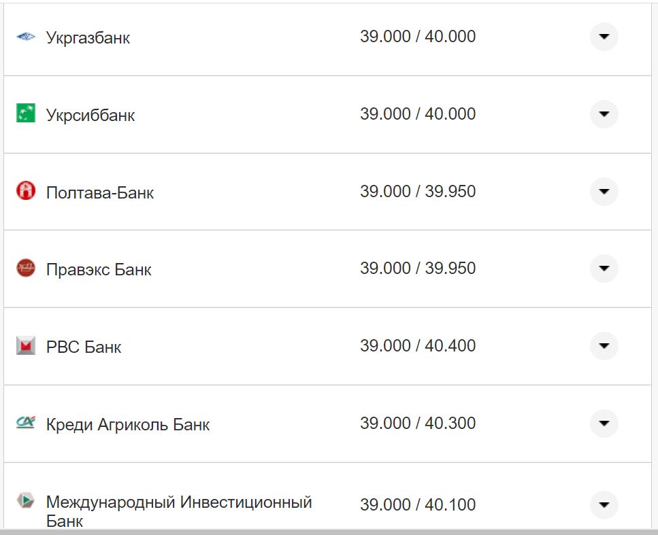
Task: Expand the Укргазбанк rate details
Action: [x=603, y=37]
